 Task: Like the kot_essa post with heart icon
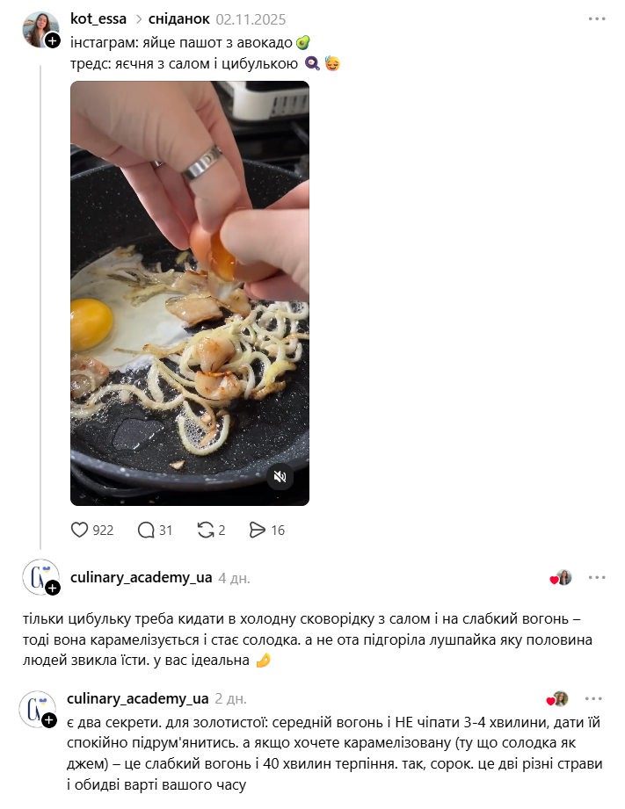79,530
